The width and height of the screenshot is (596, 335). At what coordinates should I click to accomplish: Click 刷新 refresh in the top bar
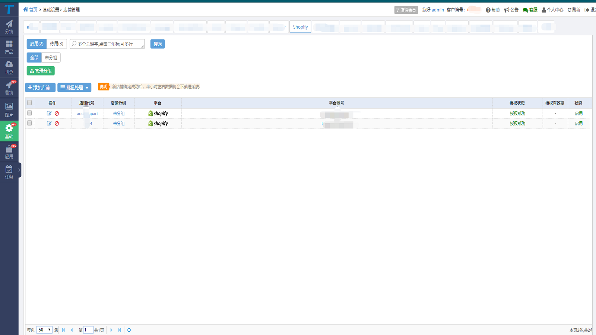[574, 10]
